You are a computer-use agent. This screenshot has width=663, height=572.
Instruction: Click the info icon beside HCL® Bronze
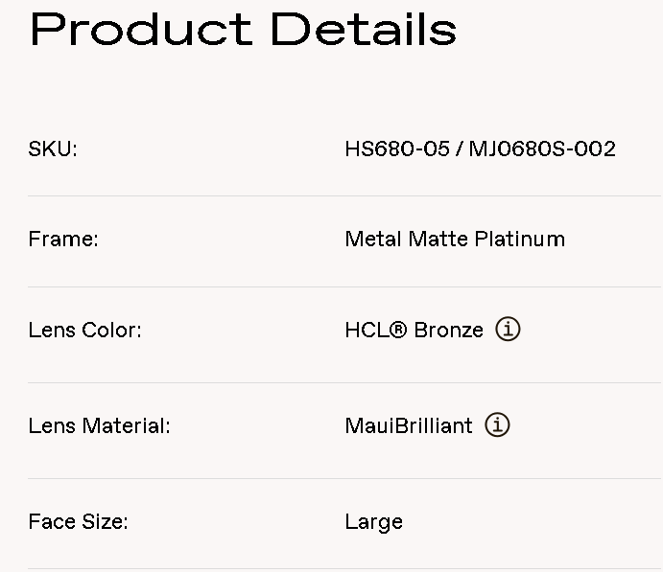(x=508, y=330)
